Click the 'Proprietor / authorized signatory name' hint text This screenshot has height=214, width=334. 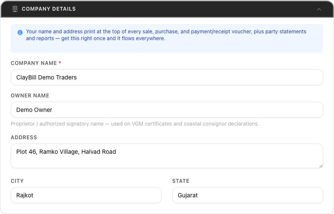pyautogui.click(x=135, y=124)
